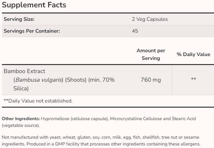The image size is (214, 148).
Task: Click the Daily Value not established footnote
Action: 38,101
